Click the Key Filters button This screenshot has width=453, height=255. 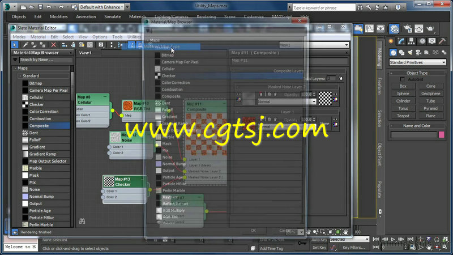353,248
